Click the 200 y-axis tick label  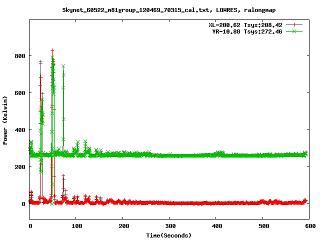click(20, 167)
